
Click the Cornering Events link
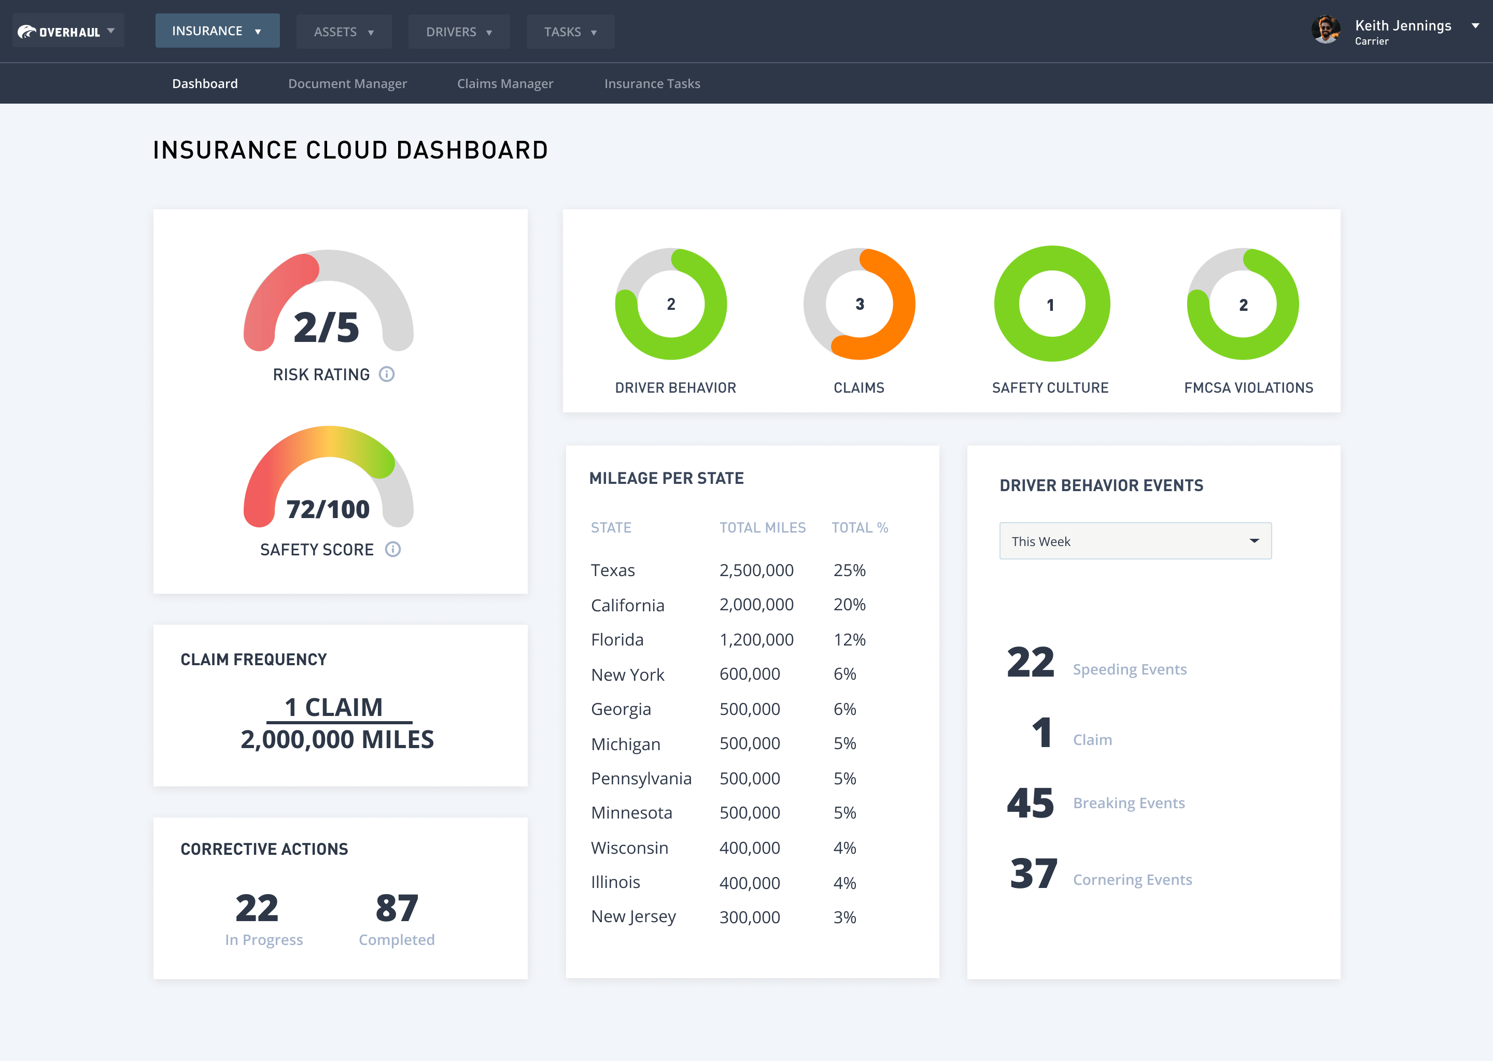point(1132,880)
